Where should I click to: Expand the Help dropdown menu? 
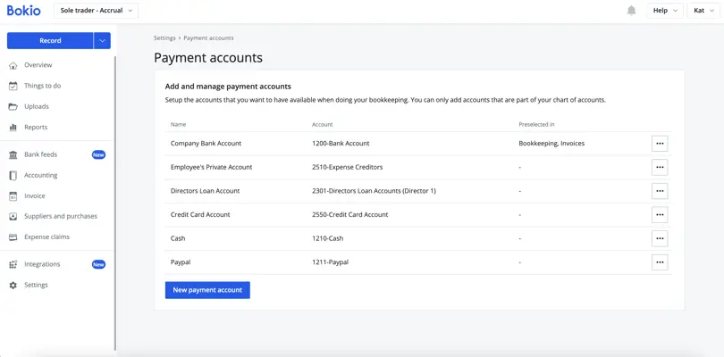pos(665,11)
